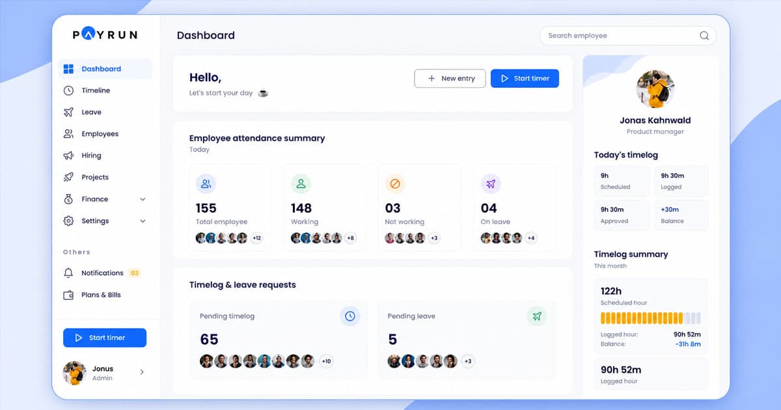Show +8 more working employees
The height and width of the screenshot is (410, 781).
point(350,238)
